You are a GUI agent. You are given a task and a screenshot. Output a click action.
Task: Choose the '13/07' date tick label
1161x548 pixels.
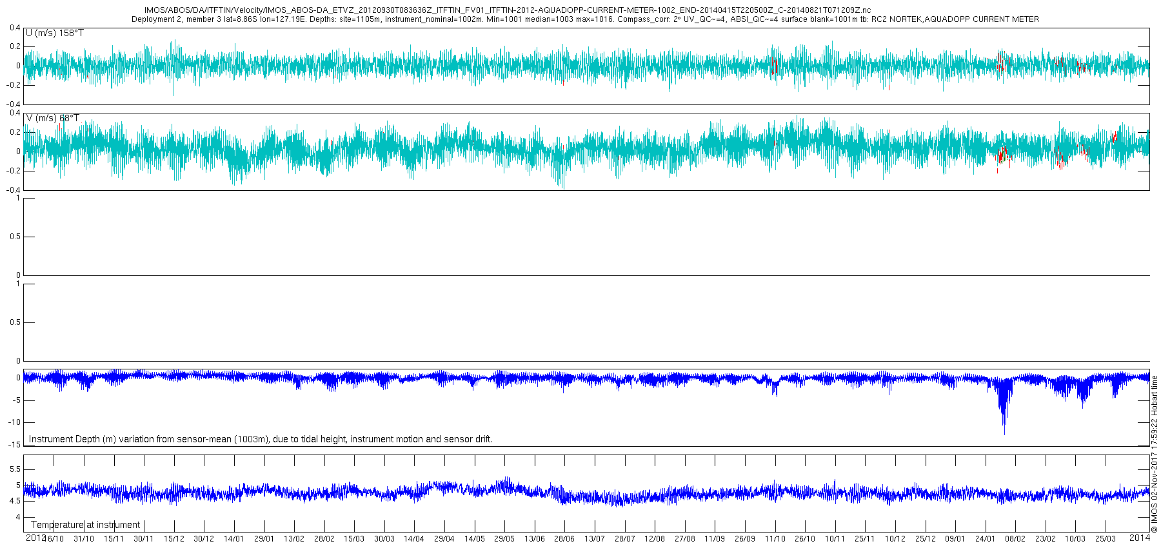pos(594,539)
